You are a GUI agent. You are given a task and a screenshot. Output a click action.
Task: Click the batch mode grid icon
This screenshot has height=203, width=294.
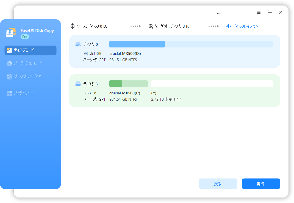[9, 93]
